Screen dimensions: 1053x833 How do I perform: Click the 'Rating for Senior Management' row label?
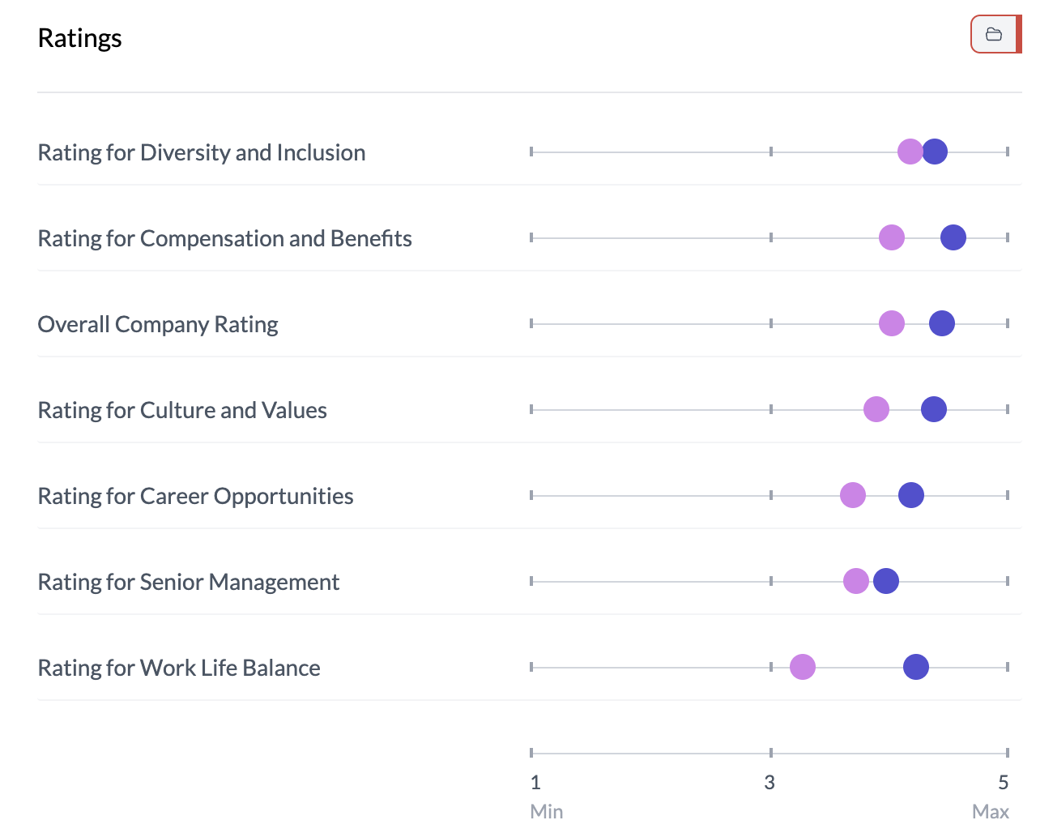point(188,581)
